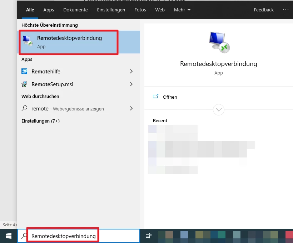The height and width of the screenshot is (243, 293).
Task: Expand the actions chevron below Öffnen
Action: pos(218,109)
